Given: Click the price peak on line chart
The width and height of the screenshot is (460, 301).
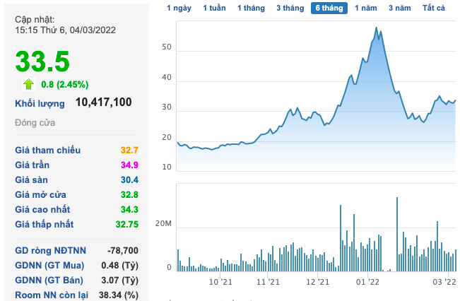Looking at the screenshot, I should 377,28.
